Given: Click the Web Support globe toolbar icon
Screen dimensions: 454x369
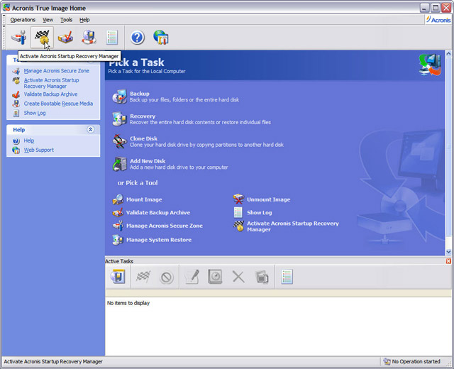Looking at the screenshot, I should [x=161, y=38].
